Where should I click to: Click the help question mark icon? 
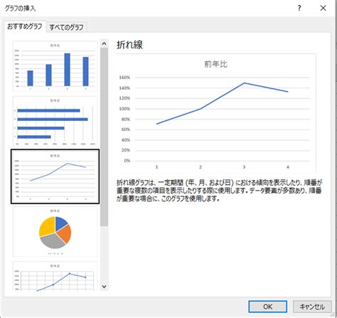299,9
